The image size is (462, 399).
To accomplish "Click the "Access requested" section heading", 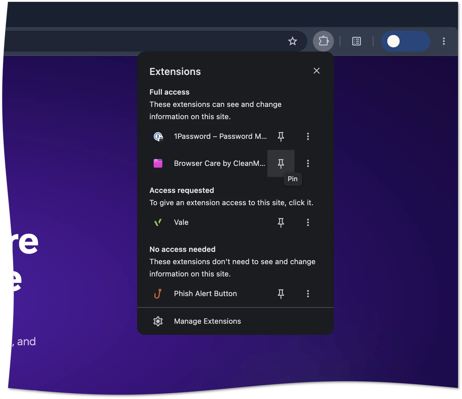I will point(182,190).
